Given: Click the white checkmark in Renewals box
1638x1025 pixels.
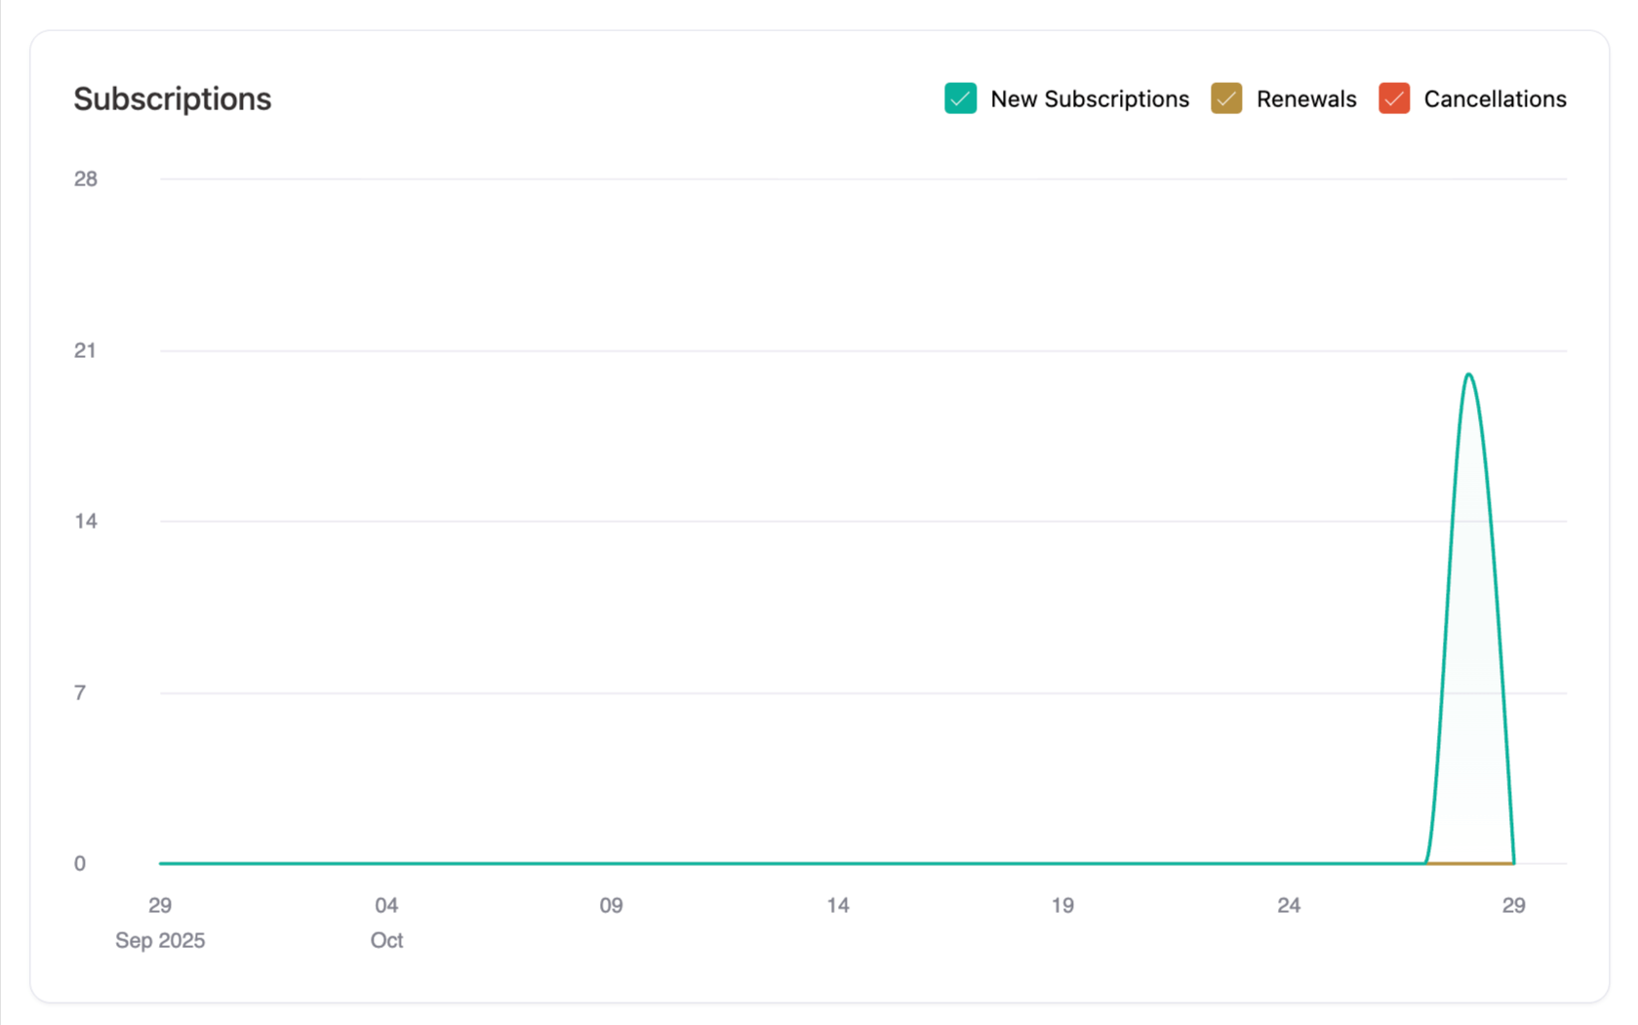Looking at the screenshot, I should tap(1225, 99).
